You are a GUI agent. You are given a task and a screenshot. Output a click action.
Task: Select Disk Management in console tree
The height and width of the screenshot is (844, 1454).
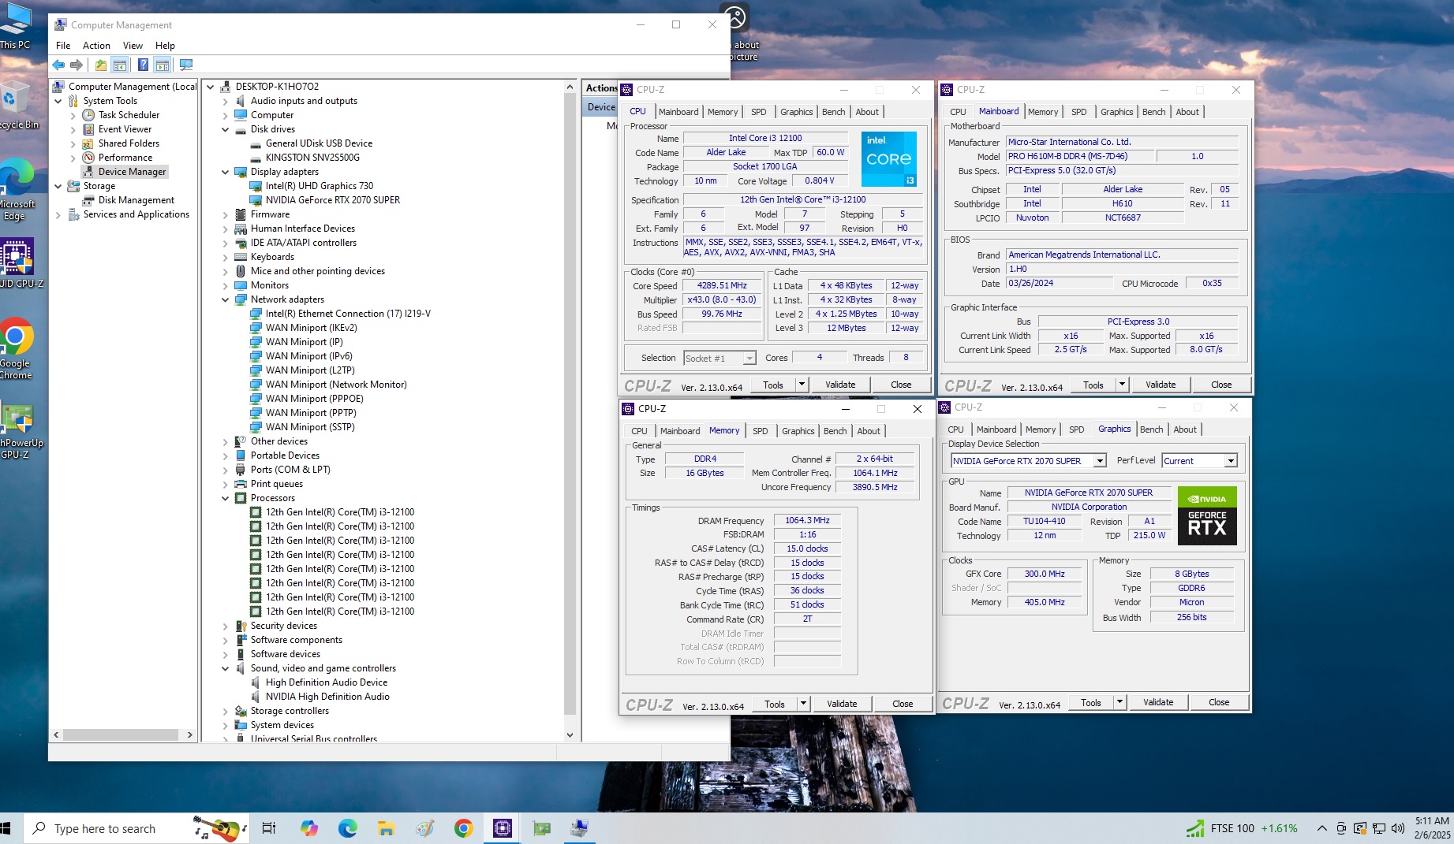(136, 200)
